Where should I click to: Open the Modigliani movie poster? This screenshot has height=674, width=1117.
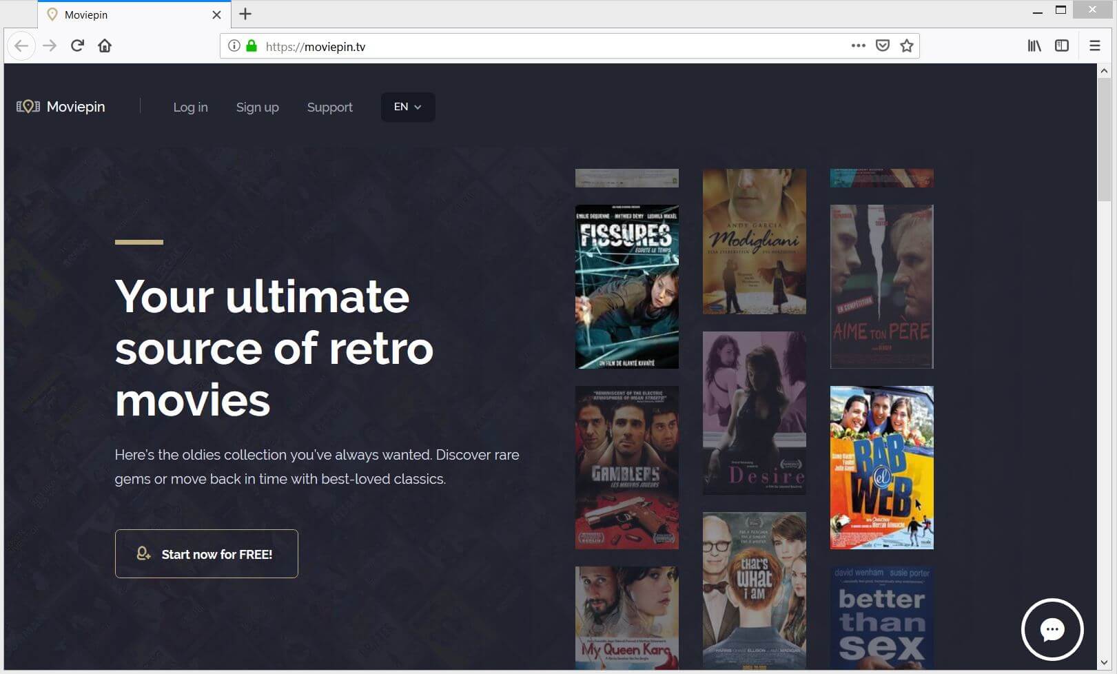755,241
